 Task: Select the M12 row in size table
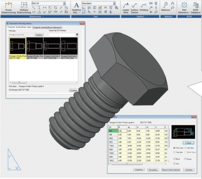pos(138,142)
